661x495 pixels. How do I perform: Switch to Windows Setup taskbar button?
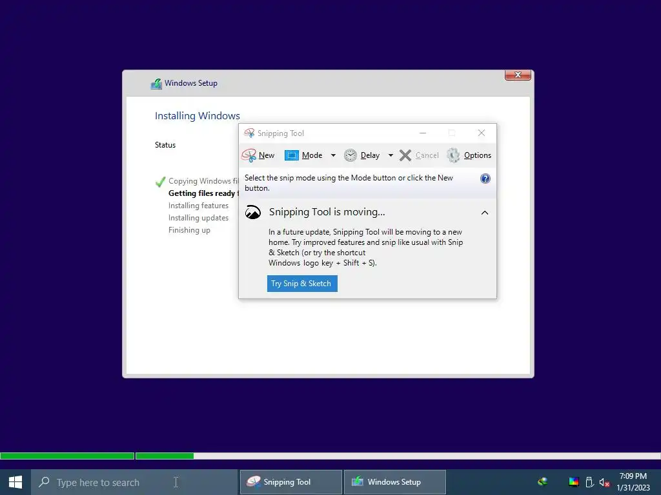point(395,482)
